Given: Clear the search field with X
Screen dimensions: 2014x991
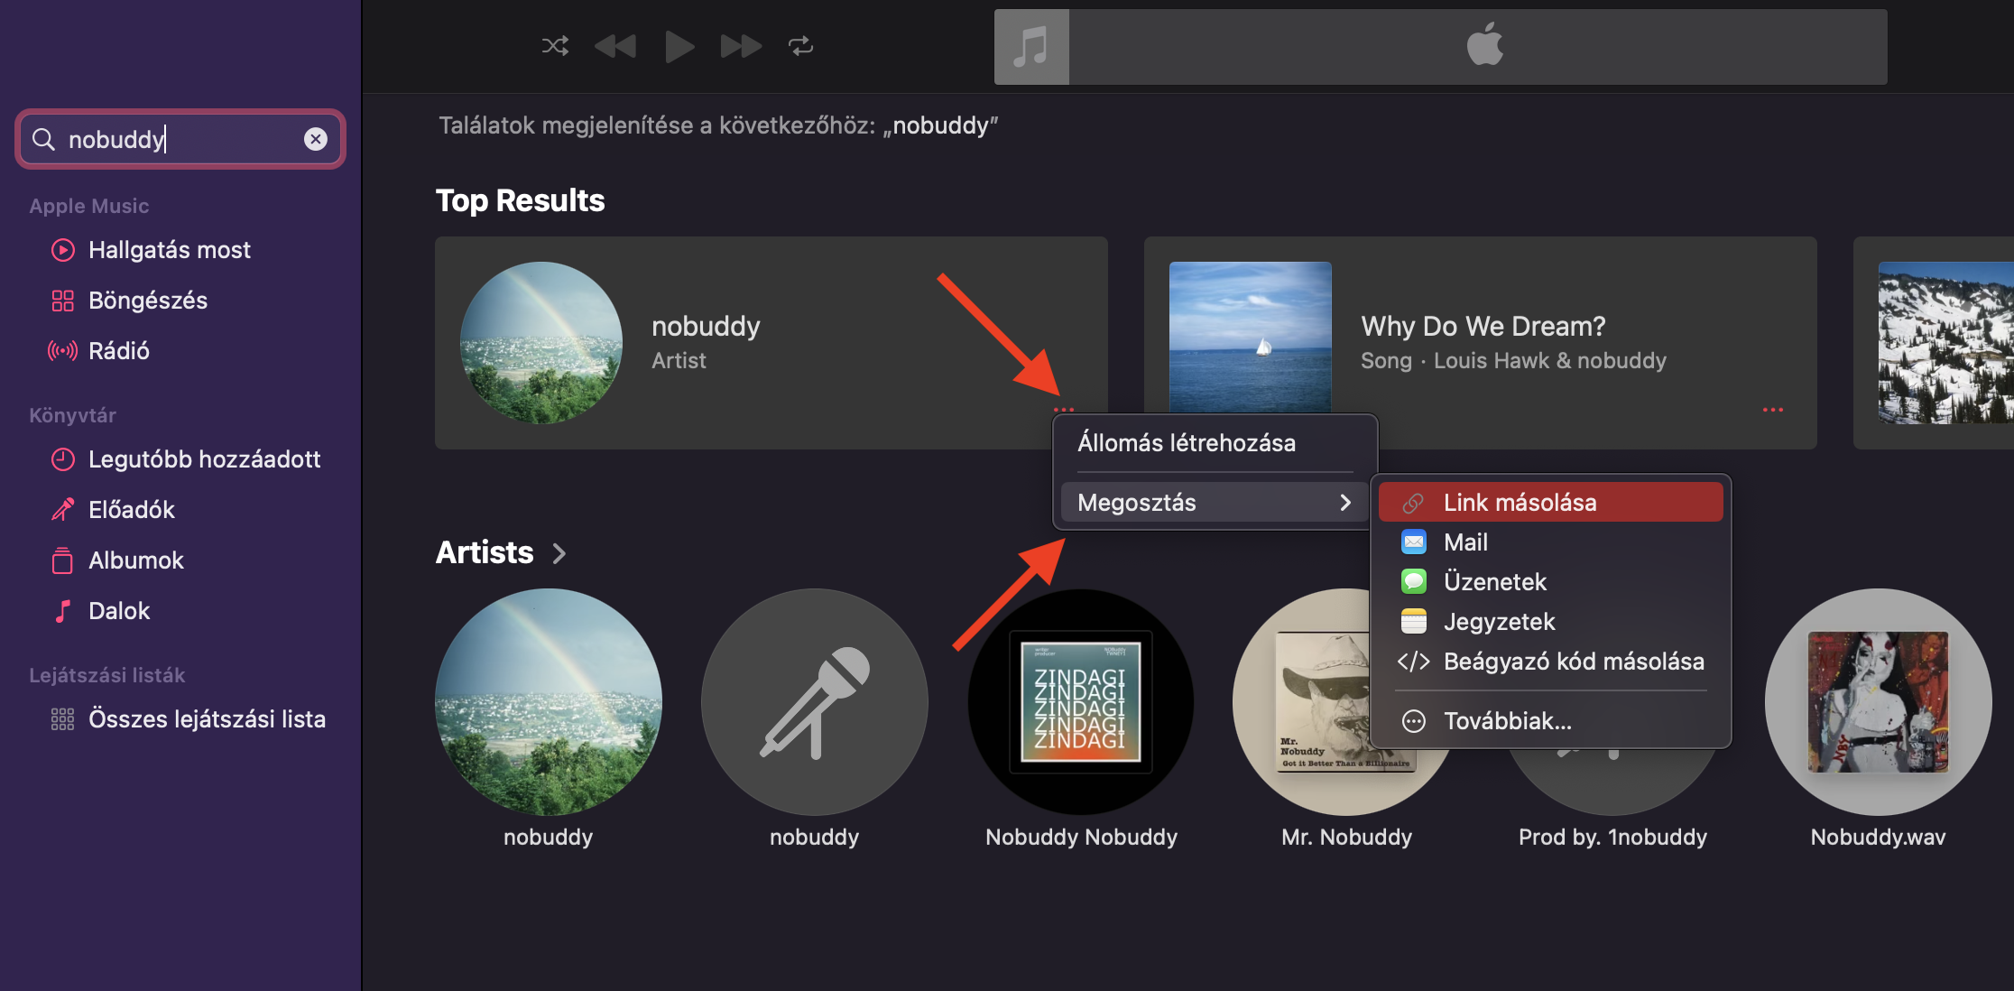Looking at the screenshot, I should click(315, 139).
